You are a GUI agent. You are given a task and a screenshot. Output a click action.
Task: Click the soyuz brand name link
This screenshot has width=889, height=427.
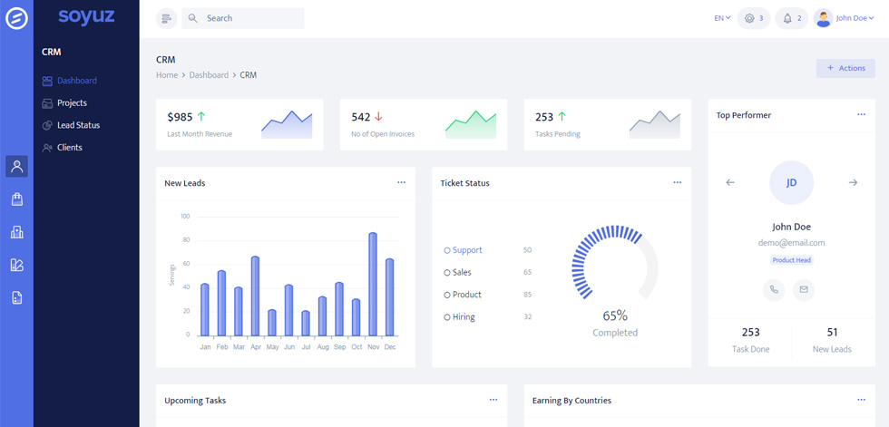[86, 17]
